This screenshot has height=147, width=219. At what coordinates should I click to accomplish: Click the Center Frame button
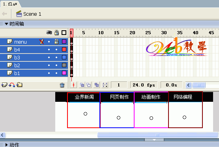(x=74, y=85)
